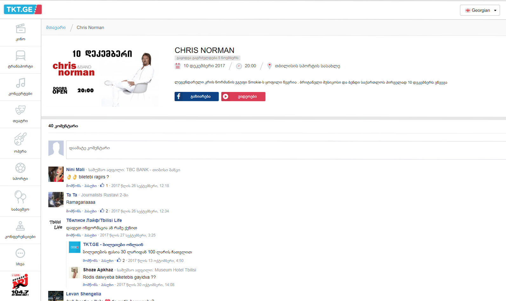Click the TKT.GE site logo
506x301 pixels.
coord(23,10)
